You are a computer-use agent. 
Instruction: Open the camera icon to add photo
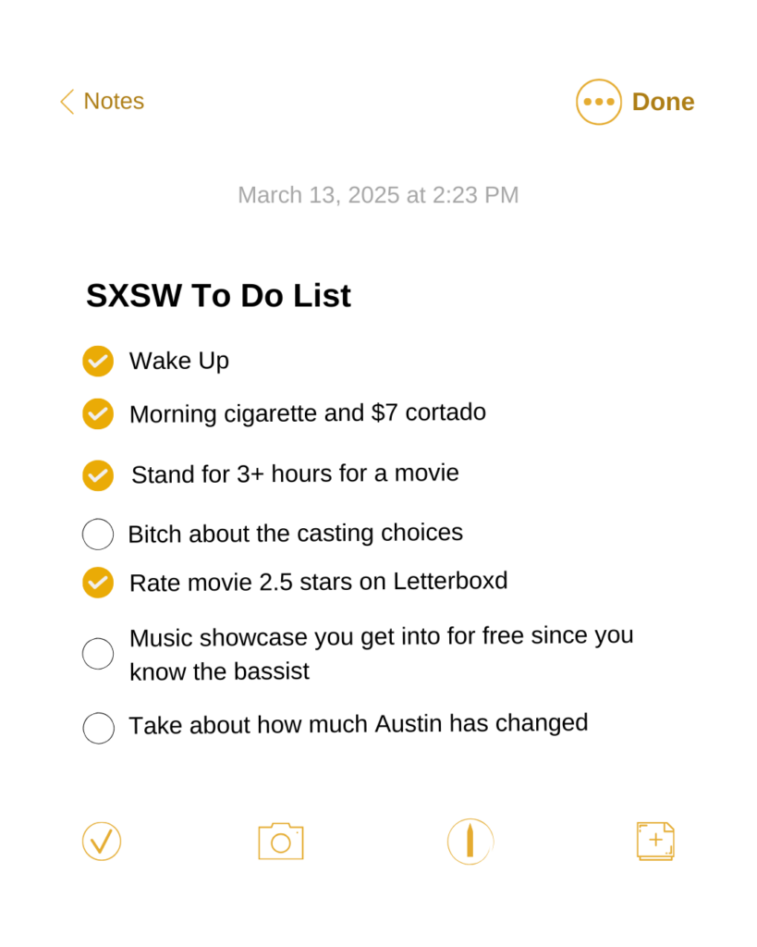tap(281, 841)
